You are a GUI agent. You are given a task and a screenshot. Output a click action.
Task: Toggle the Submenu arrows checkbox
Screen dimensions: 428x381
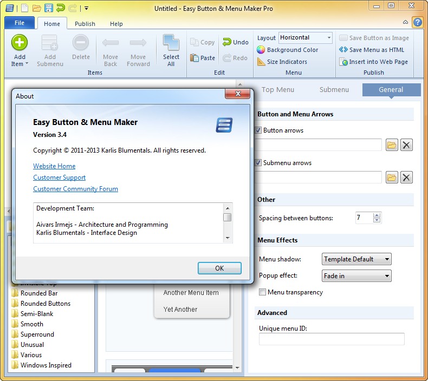[x=258, y=163]
